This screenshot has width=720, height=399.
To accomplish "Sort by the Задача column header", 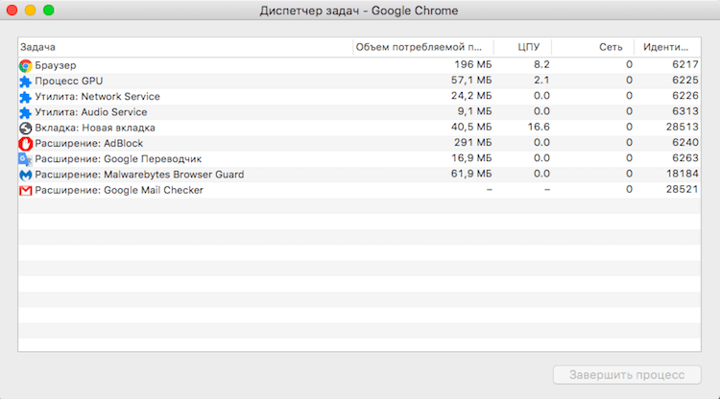I will pyautogui.click(x=182, y=47).
